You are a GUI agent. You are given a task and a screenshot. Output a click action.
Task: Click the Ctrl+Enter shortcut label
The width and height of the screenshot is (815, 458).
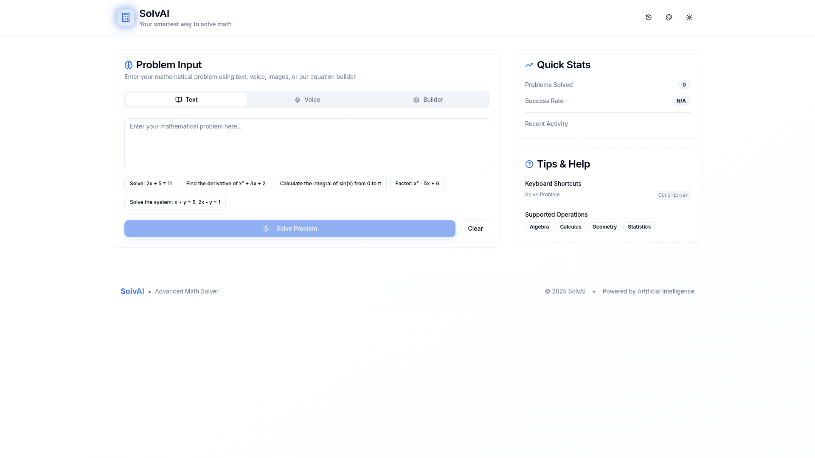coord(673,195)
